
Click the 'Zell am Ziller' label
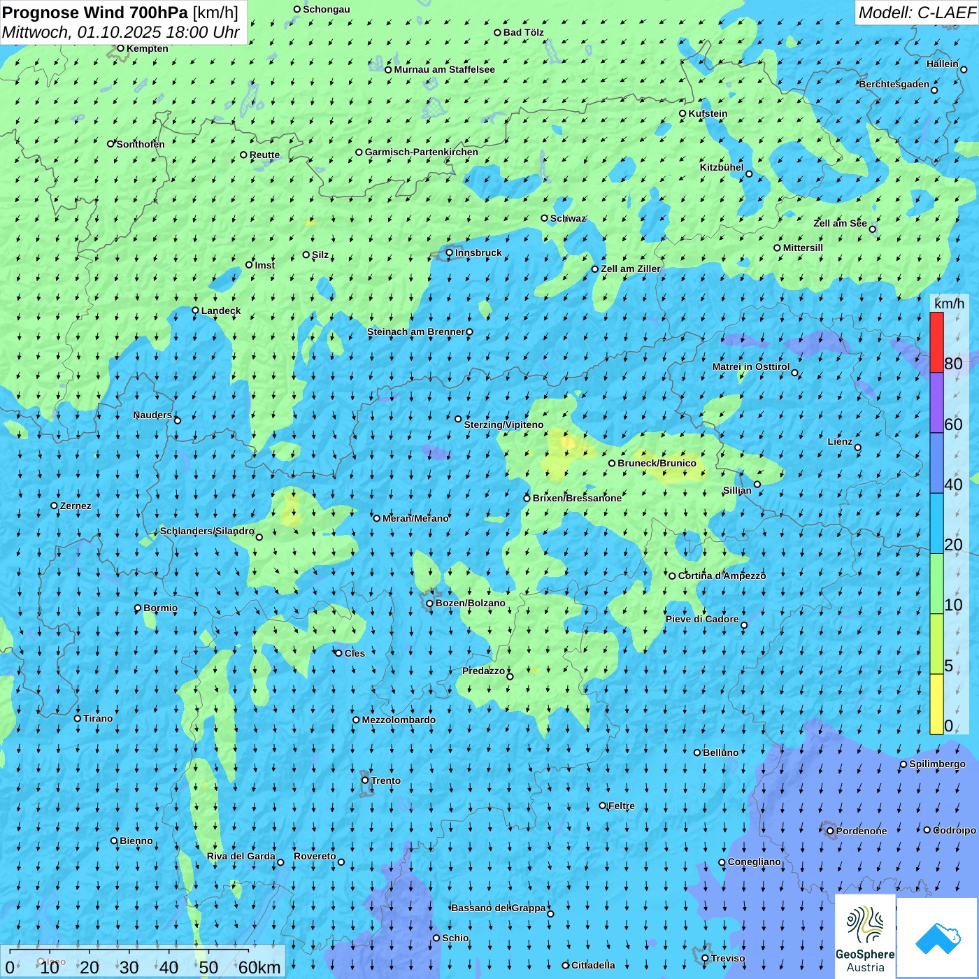[631, 269]
